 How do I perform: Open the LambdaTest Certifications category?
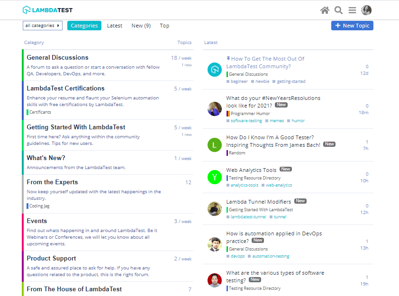coord(66,88)
